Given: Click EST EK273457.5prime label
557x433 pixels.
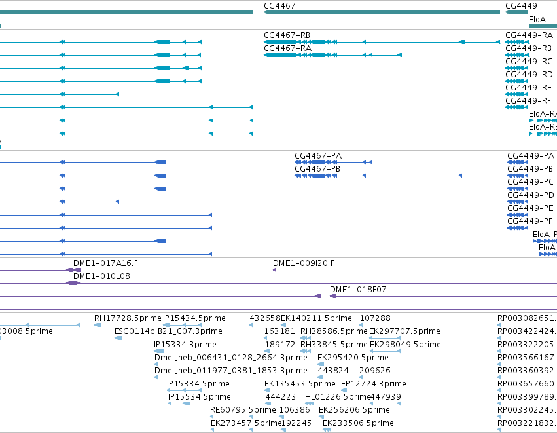Looking at the screenshot, I should (x=246, y=423).
